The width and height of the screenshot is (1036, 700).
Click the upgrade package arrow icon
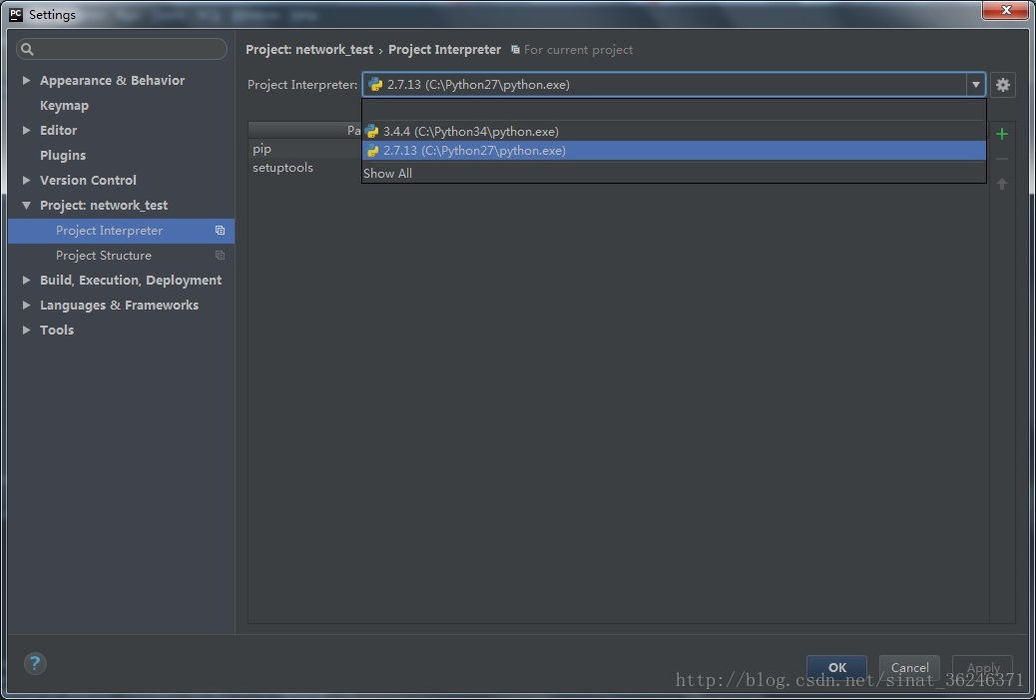point(1002,184)
